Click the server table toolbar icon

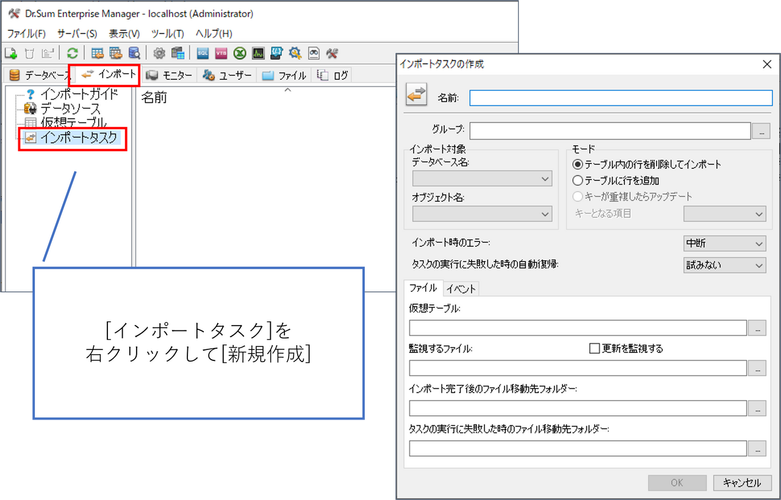coord(178,53)
